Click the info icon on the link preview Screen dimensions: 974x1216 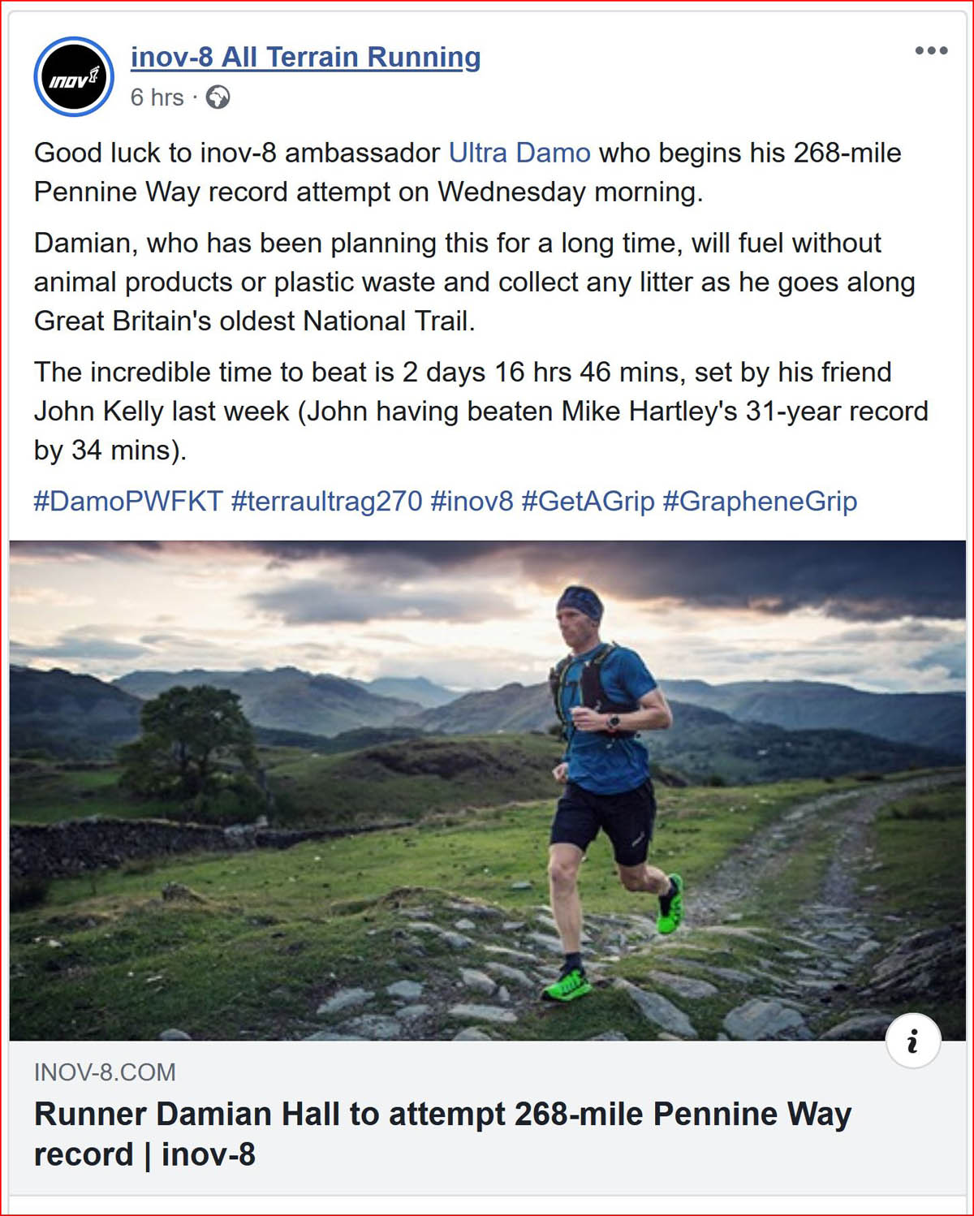[913, 1041]
